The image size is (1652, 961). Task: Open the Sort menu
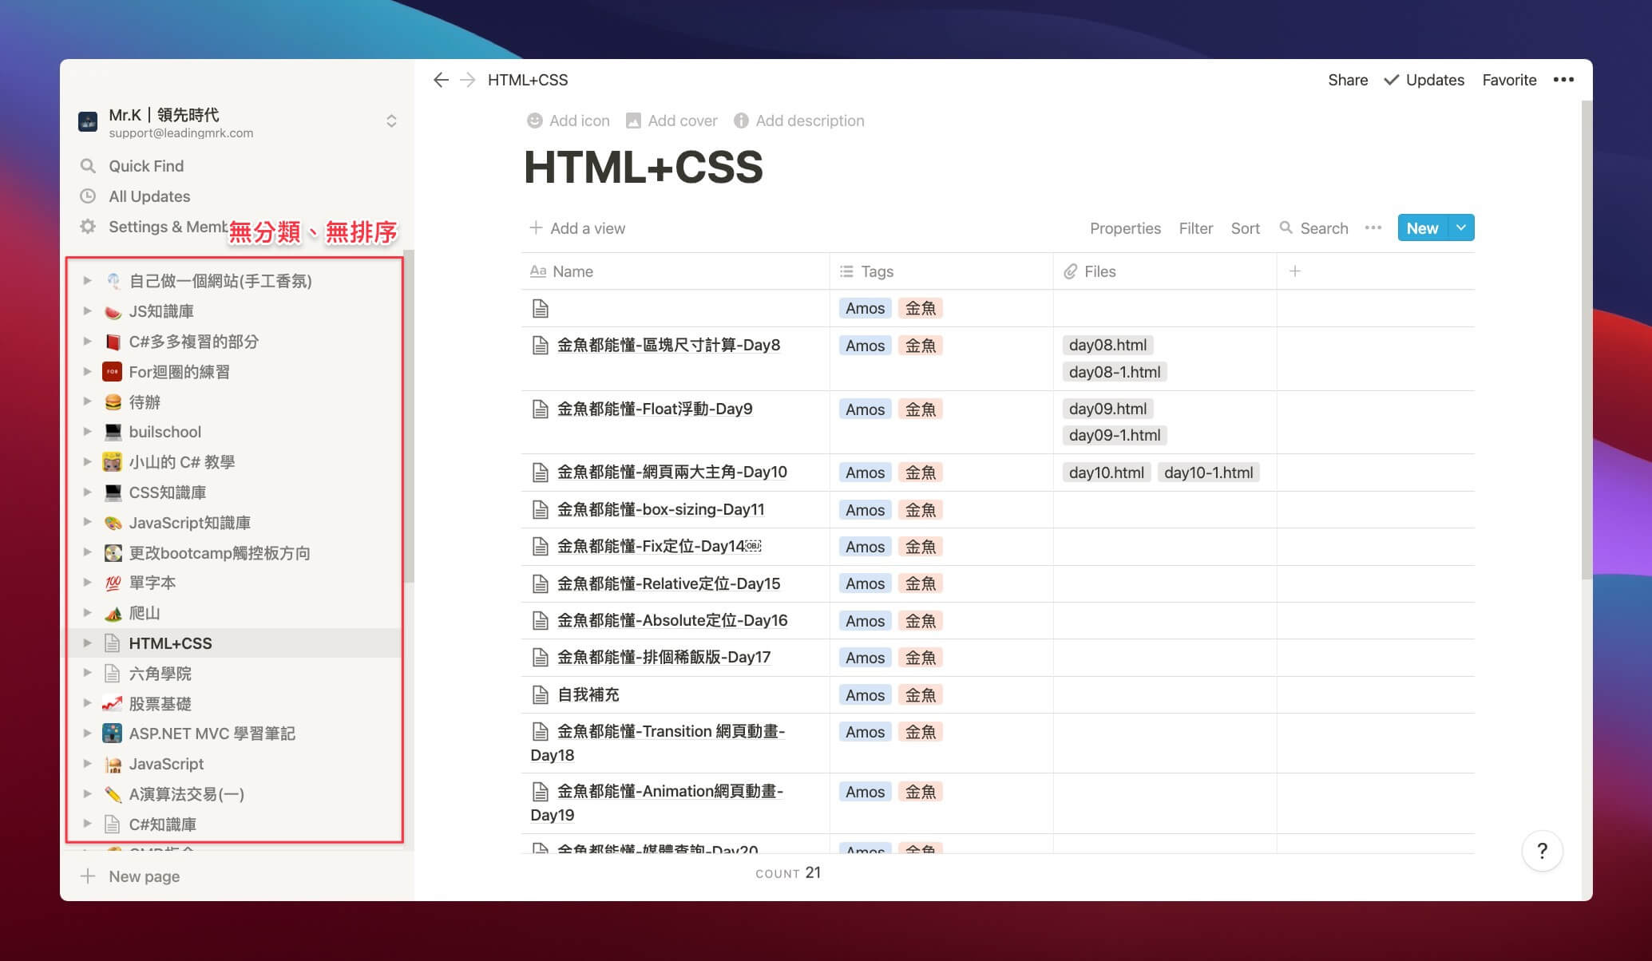(1245, 228)
